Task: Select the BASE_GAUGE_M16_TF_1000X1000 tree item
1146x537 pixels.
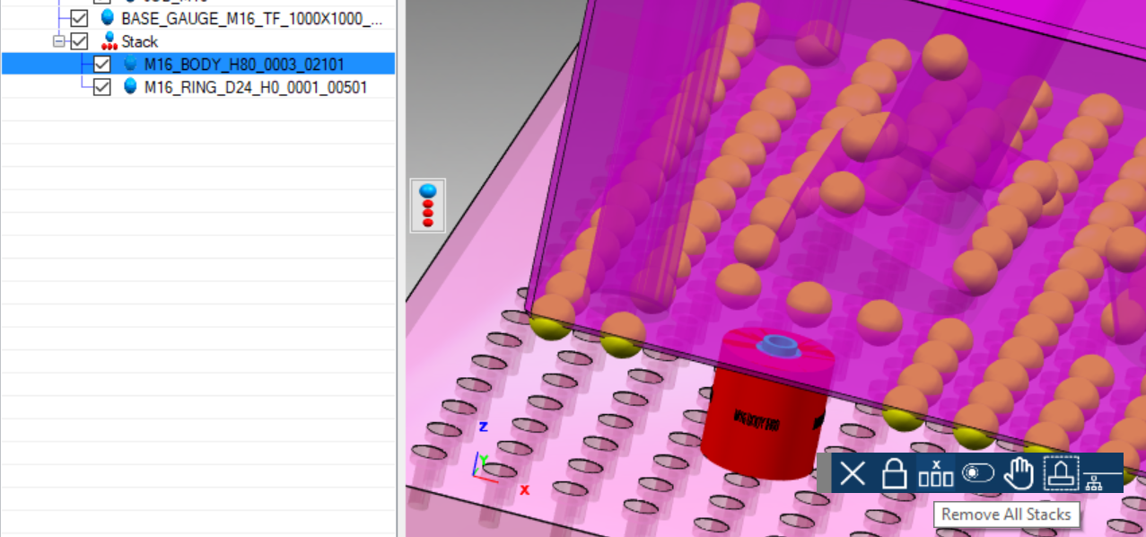Action: point(252,18)
